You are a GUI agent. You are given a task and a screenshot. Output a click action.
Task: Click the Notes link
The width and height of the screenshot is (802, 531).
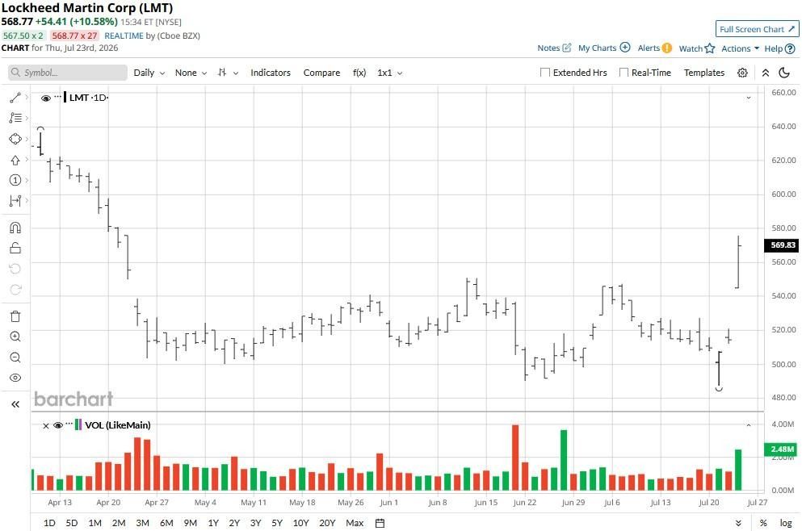[548, 48]
